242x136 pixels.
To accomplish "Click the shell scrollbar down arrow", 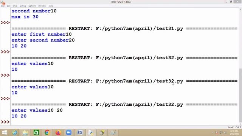I will tap(240, 124).
